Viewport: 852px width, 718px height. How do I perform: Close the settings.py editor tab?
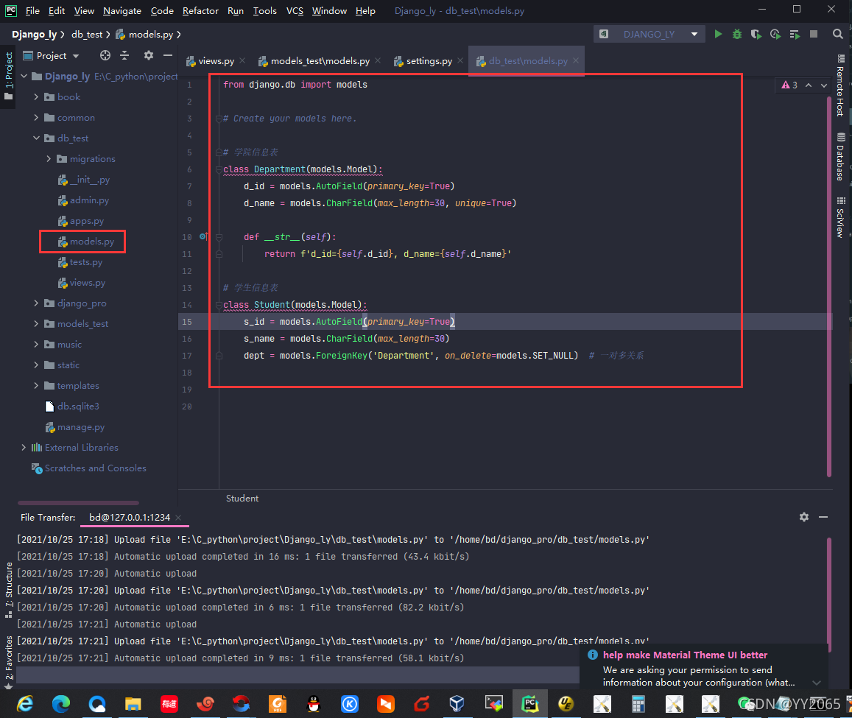pos(460,60)
